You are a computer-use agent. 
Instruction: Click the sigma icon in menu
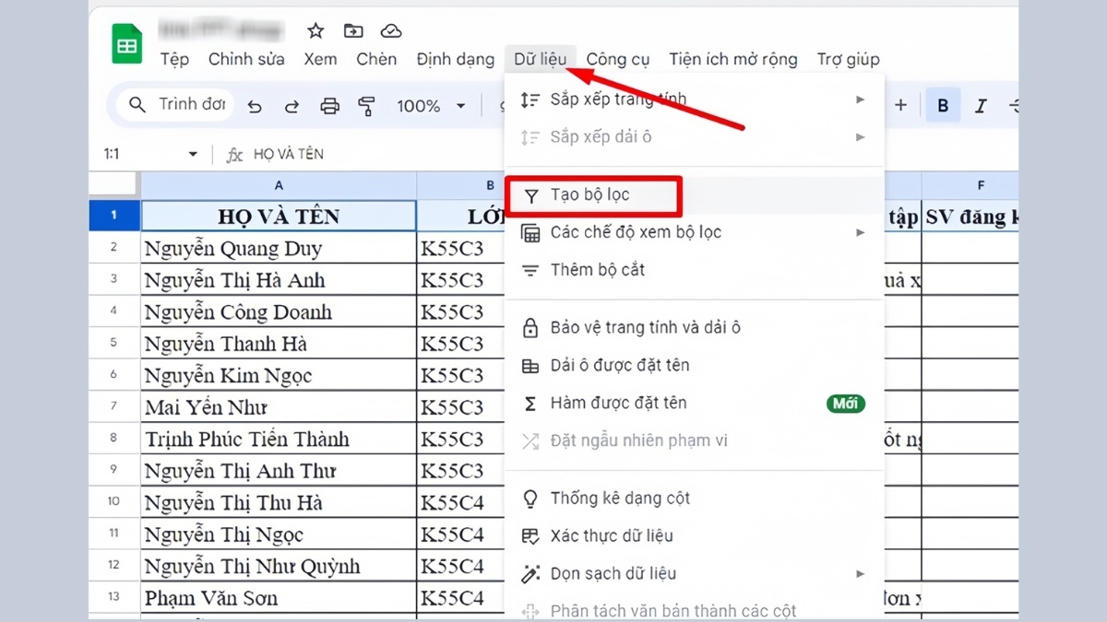[x=530, y=404]
